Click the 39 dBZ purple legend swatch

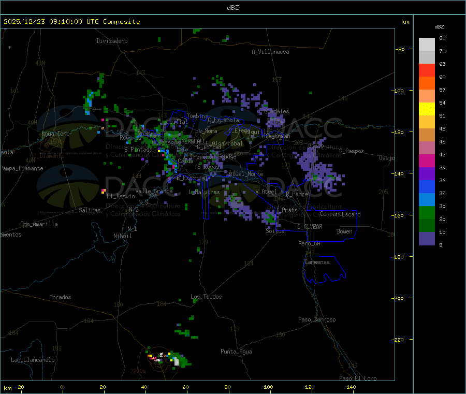(427, 174)
